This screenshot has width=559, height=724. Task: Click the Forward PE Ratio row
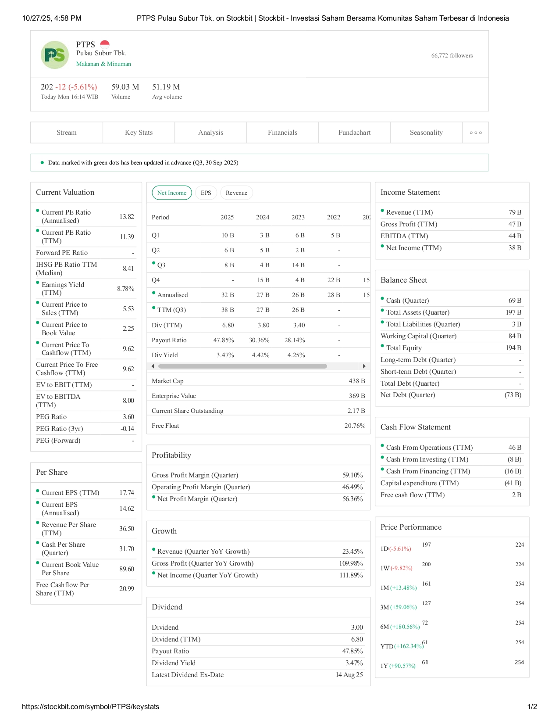click(86, 253)
